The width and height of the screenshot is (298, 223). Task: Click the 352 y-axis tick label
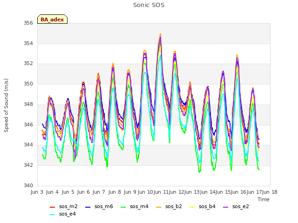coord(28,64)
